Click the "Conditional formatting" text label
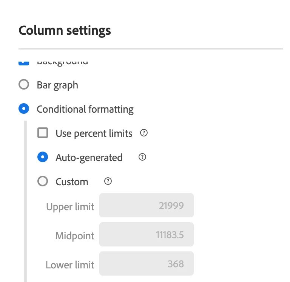290x282 pixels. [85, 110]
